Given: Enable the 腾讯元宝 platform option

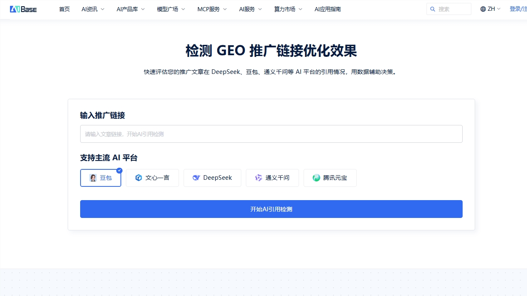Looking at the screenshot, I should point(330,178).
